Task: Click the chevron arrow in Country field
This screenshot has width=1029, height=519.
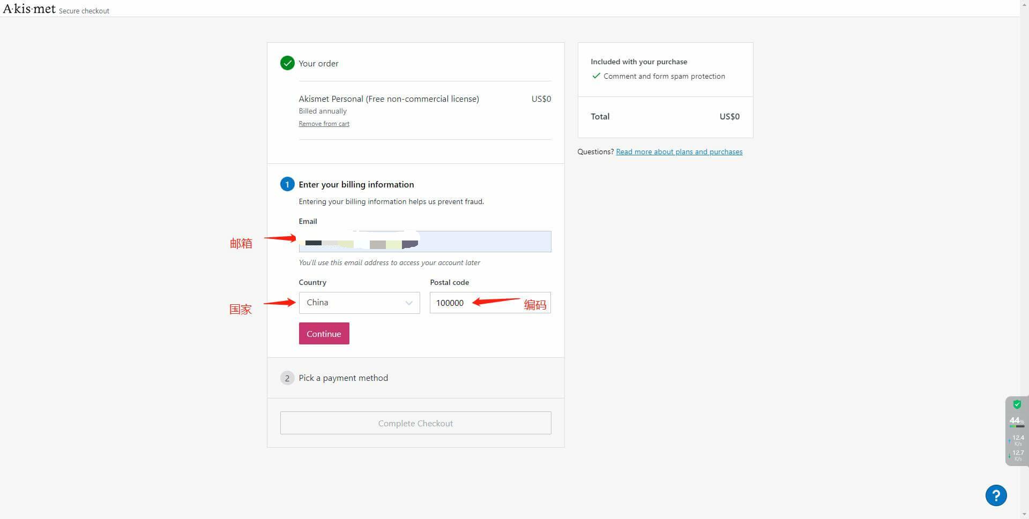Action: (409, 303)
